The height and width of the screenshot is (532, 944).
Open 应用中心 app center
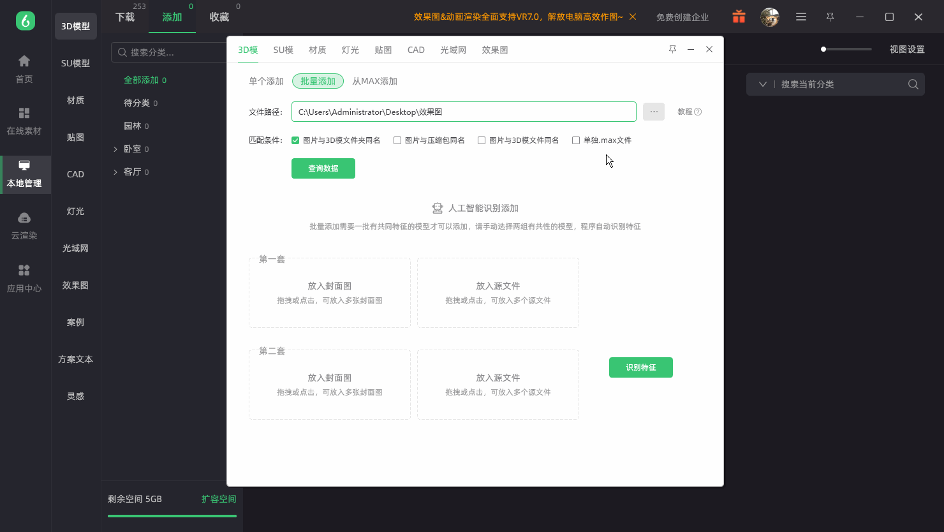[24, 279]
